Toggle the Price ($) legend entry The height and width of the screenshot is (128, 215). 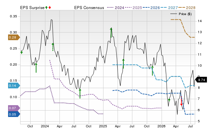coord(181,14)
